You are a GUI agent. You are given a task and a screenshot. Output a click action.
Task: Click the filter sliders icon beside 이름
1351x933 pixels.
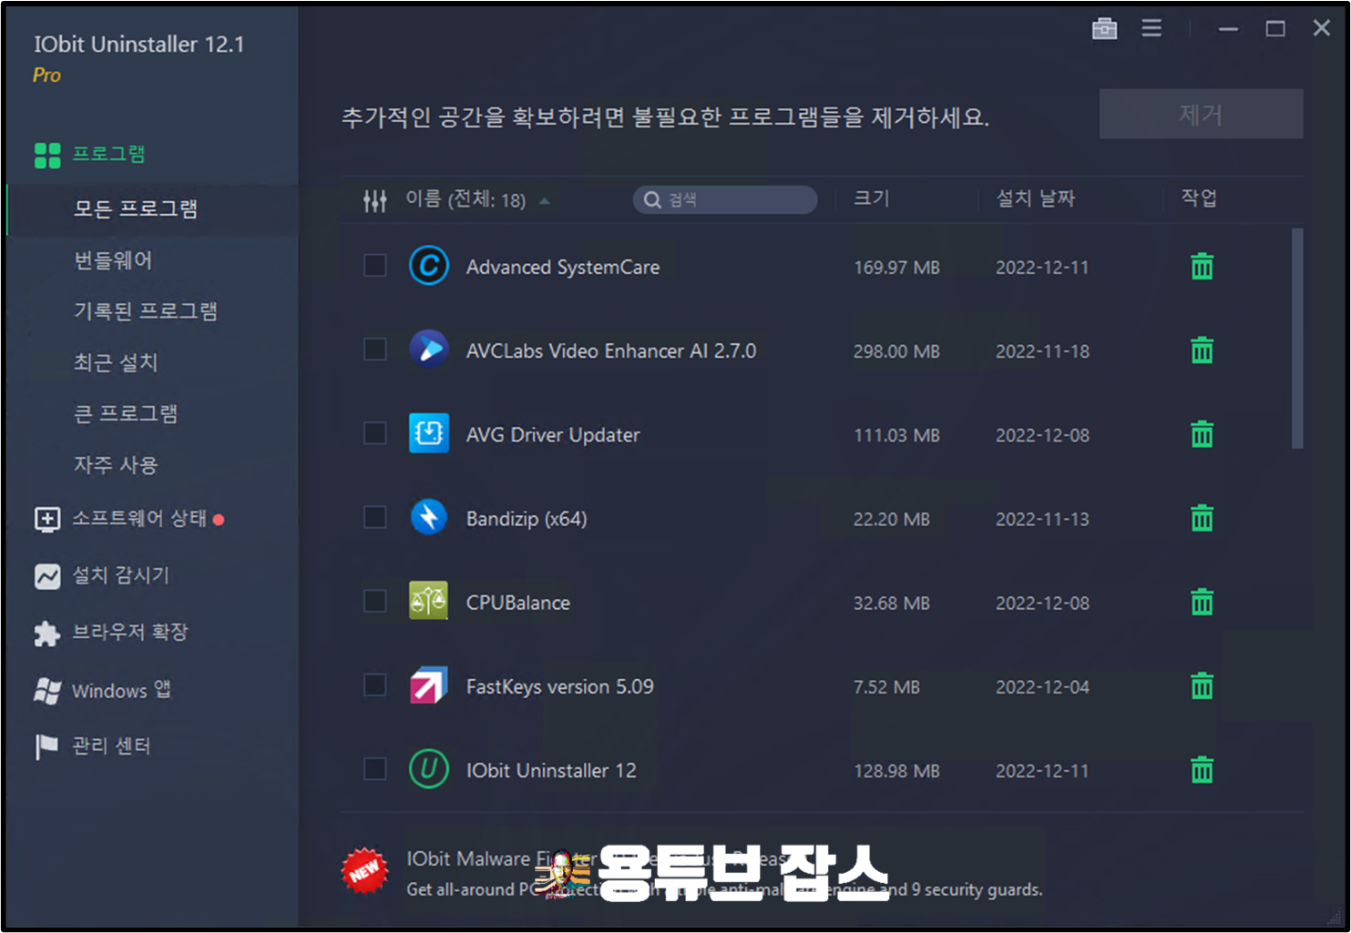(374, 200)
